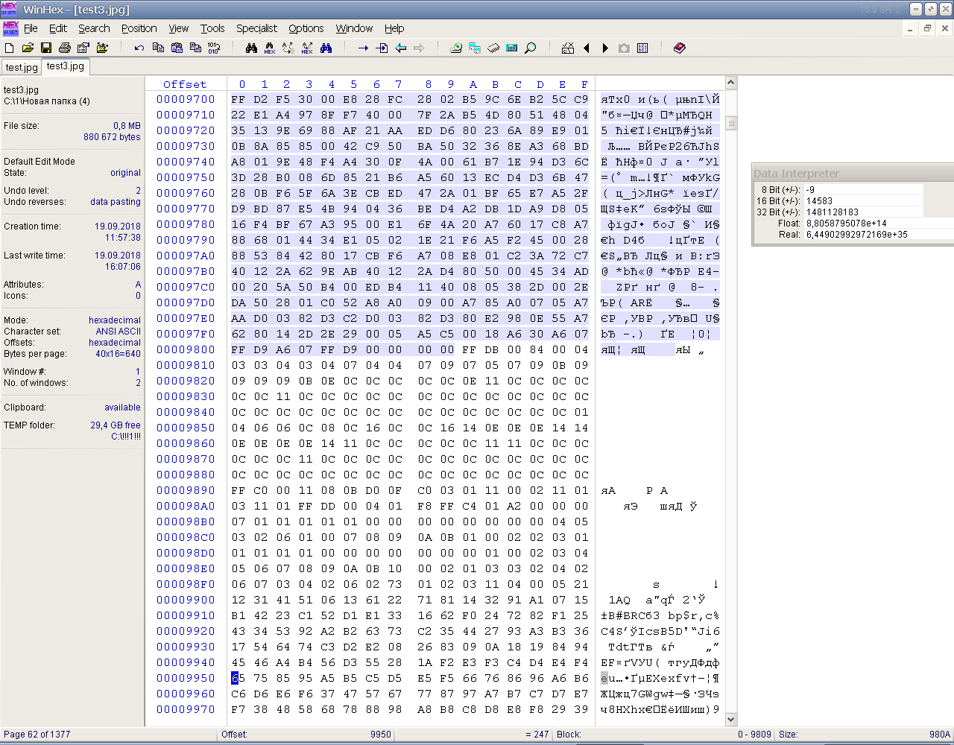The image size is (954, 745).
Task: Click the drive check marks icon
Action: [568, 48]
